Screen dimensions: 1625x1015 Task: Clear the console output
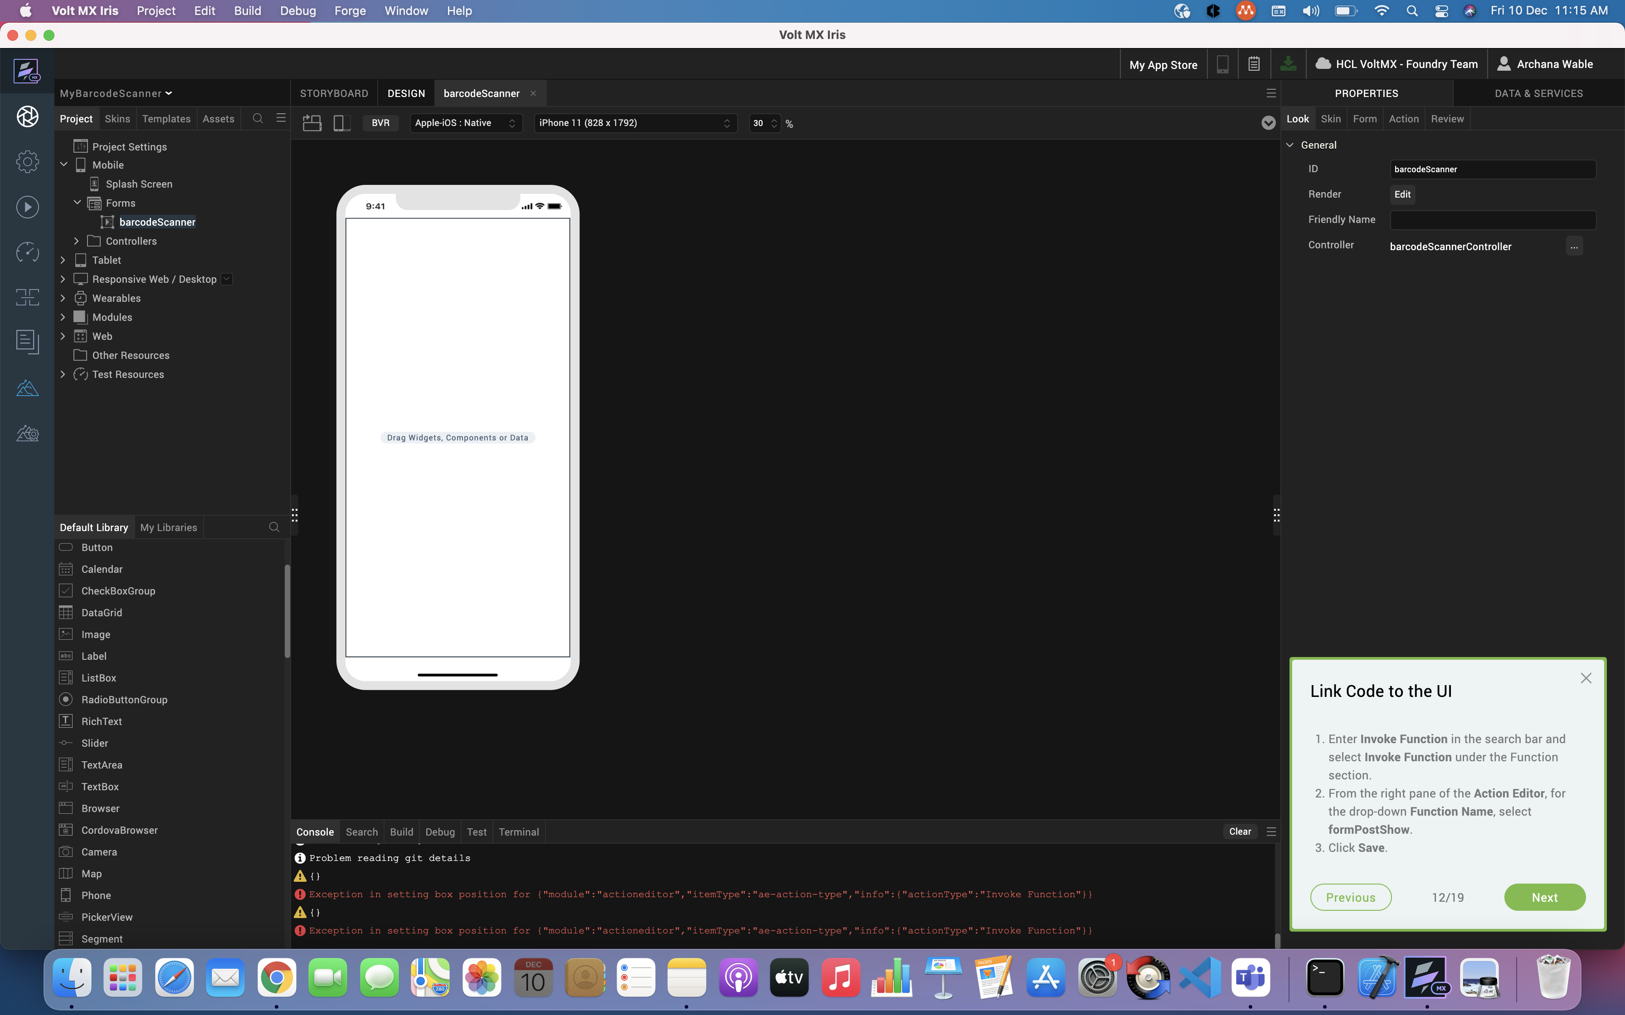click(x=1240, y=832)
